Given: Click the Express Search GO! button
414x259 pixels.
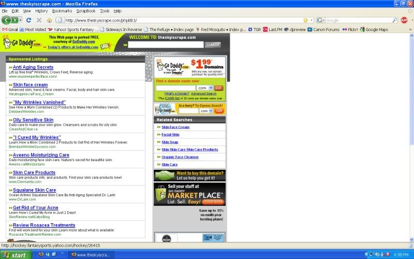Looking at the screenshot, I should click(219, 111).
